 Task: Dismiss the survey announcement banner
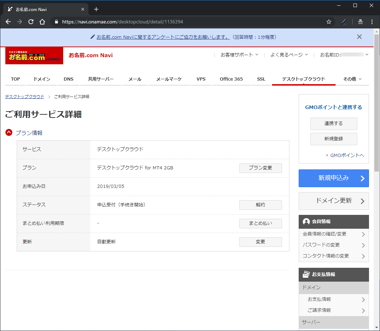click(359, 37)
